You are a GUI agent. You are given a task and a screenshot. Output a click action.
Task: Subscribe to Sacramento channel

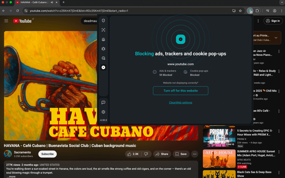pyautogui.click(x=47, y=154)
